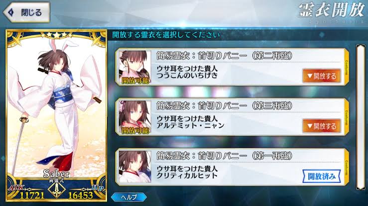The height and width of the screenshot is (206, 368).
Task: Click the Costume side tab on third entry
Action: click(x=347, y=167)
